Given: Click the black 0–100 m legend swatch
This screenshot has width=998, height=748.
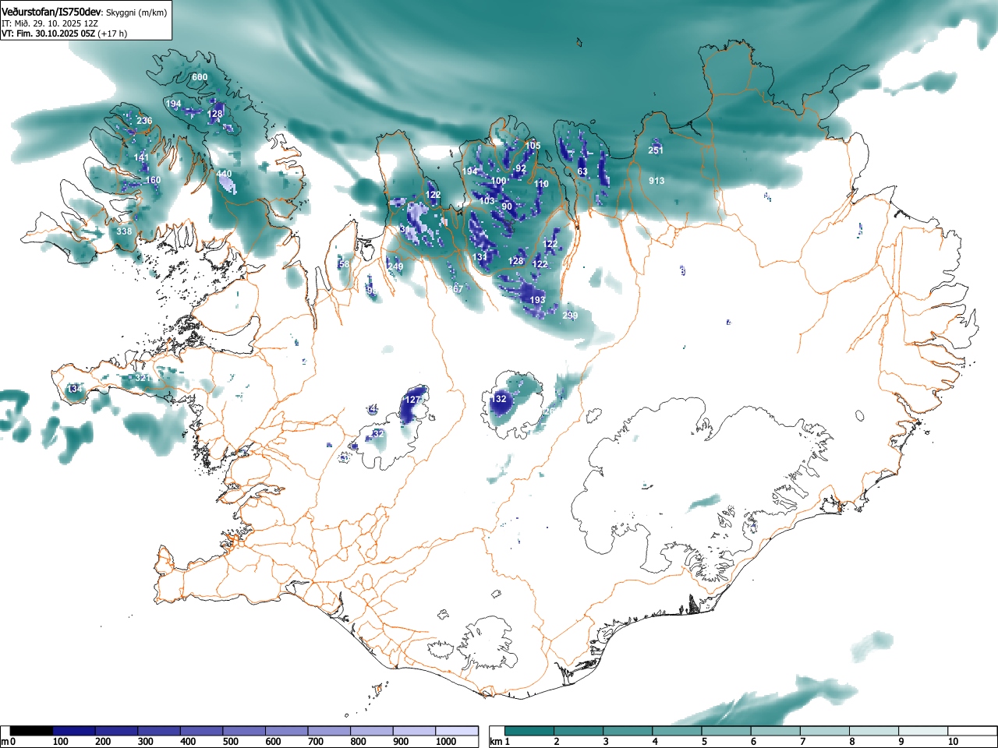Looking at the screenshot, I should (x=32, y=731).
